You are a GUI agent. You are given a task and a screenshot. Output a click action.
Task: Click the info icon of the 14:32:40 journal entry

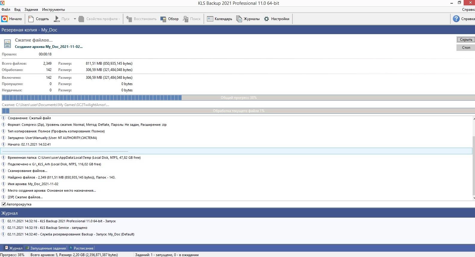click(4, 234)
